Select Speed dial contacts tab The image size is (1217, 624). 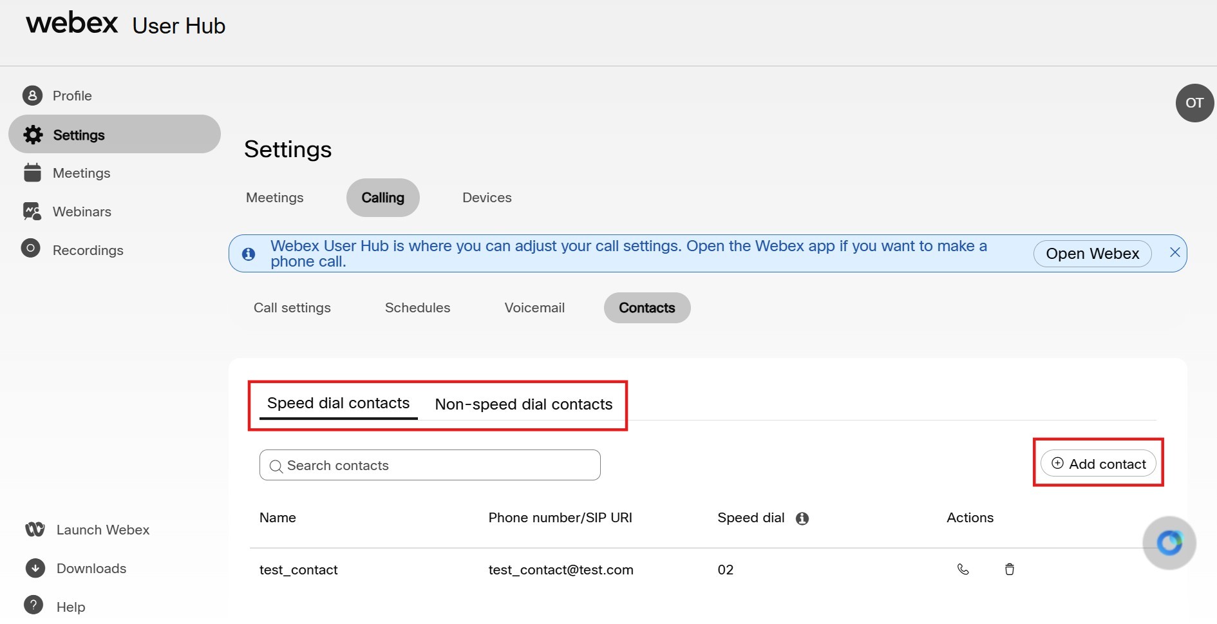pyautogui.click(x=339, y=403)
